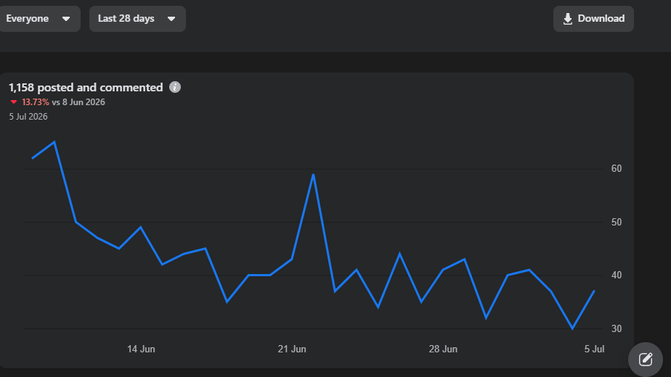Click the download arrow icon
Screen dimensions: 671x377
click(x=567, y=19)
